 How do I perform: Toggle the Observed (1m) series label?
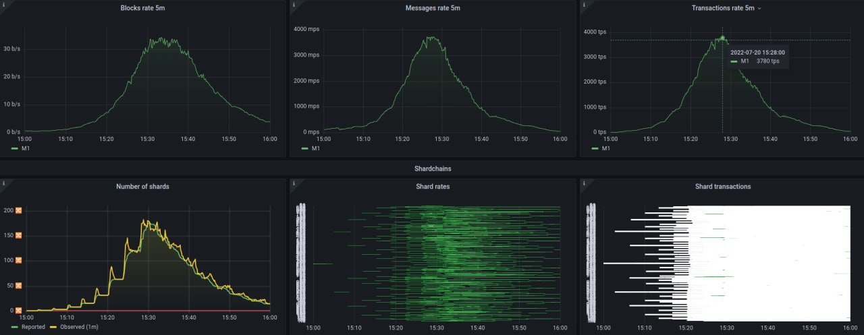click(x=78, y=327)
